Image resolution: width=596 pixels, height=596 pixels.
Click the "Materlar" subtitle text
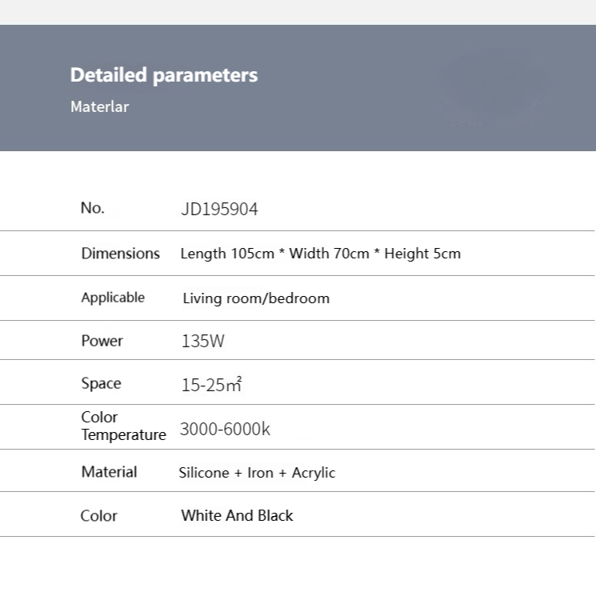pos(99,106)
